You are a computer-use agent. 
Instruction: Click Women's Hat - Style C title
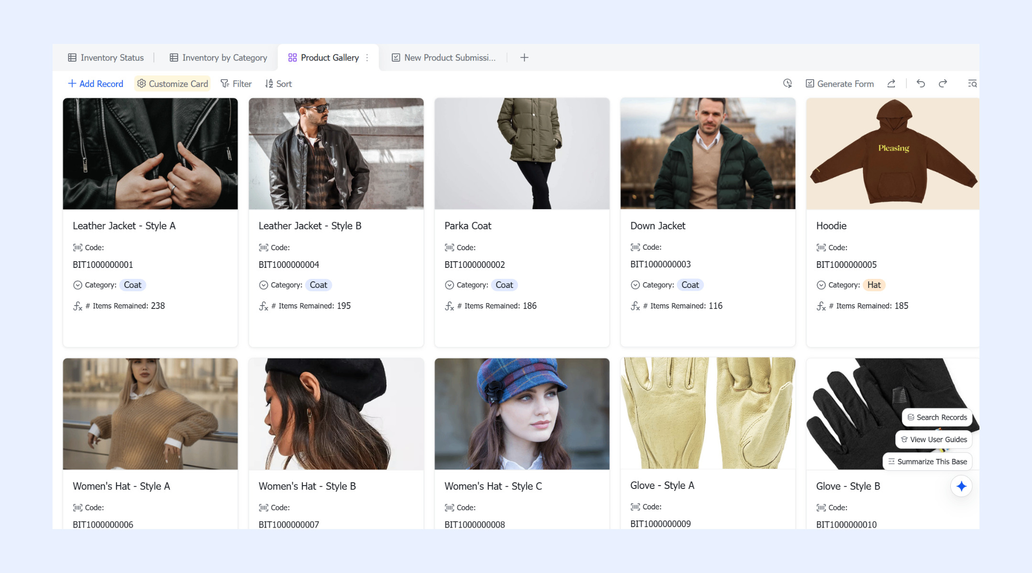click(494, 486)
